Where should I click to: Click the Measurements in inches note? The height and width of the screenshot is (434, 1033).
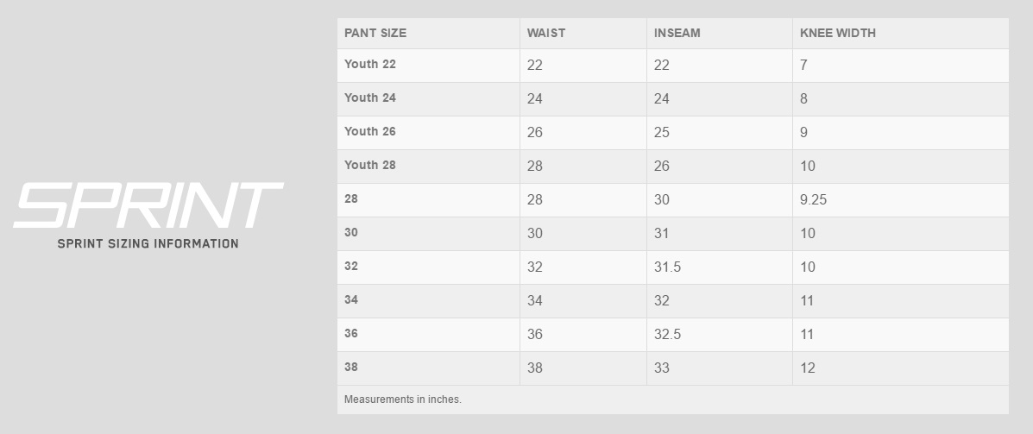point(403,399)
